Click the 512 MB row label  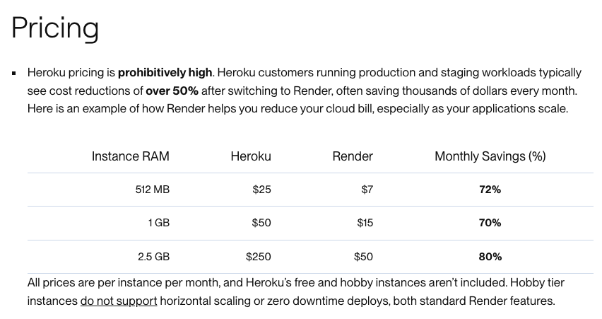point(153,190)
